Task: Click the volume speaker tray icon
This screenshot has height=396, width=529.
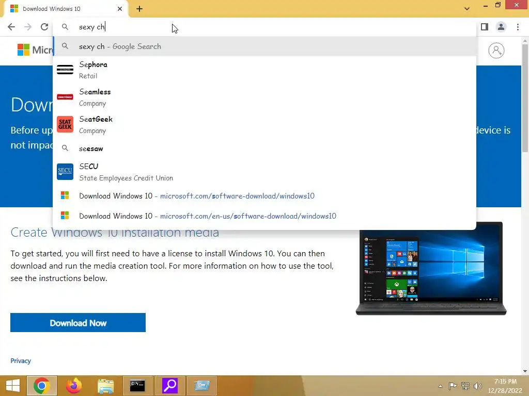Action: [x=477, y=386]
